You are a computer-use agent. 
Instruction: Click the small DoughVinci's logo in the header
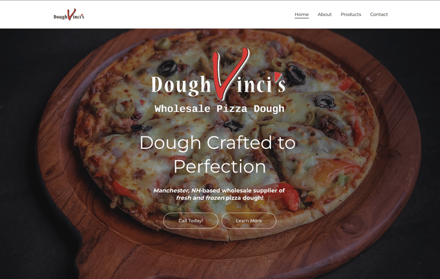(x=69, y=14)
